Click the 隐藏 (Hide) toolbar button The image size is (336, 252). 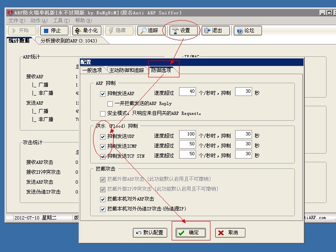coord(119,30)
